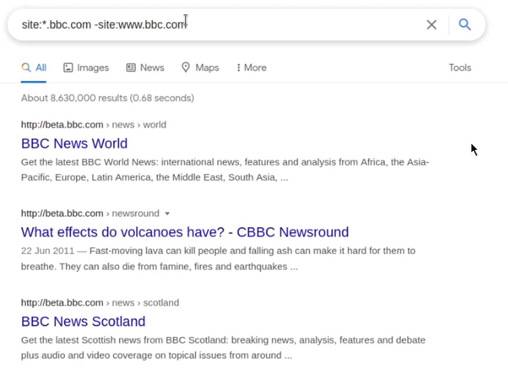Click inside the search query input field
508x375 pixels.
point(146,25)
